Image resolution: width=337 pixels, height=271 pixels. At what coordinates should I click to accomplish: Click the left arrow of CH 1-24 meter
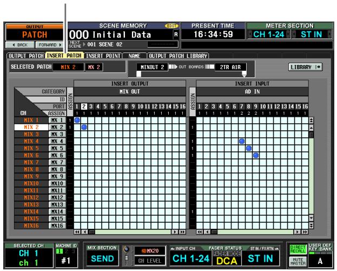(250, 34)
